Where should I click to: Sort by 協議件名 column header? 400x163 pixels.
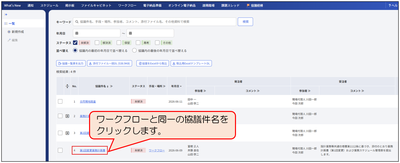tap(104, 86)
